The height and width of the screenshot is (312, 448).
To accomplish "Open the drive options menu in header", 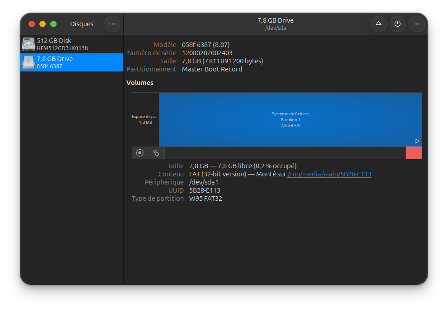I will pyautogui.click(x=417, y=24).
